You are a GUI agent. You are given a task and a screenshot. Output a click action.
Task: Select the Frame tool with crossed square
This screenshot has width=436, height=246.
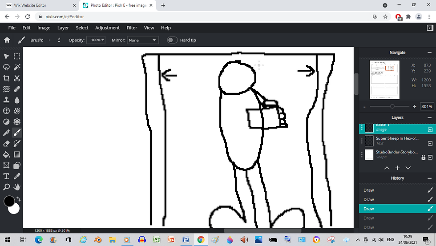(x=6, y=165)
